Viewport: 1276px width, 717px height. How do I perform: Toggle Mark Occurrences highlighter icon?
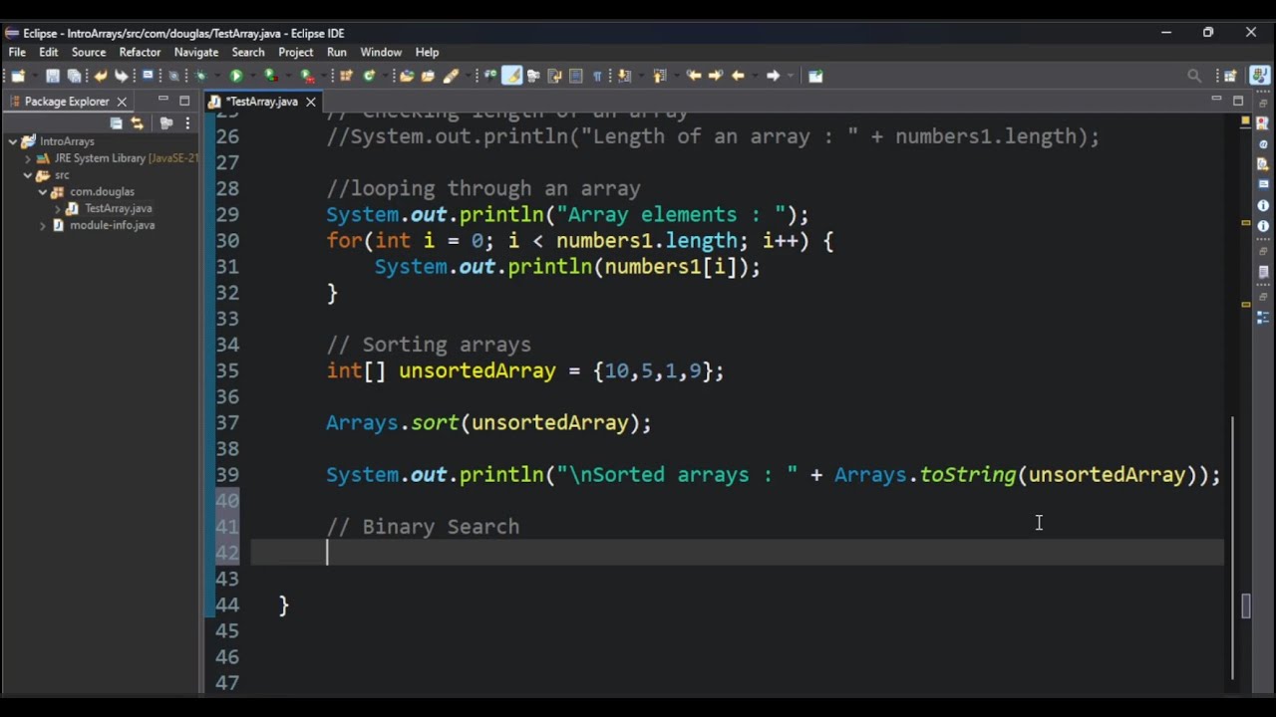pos(511,76)
